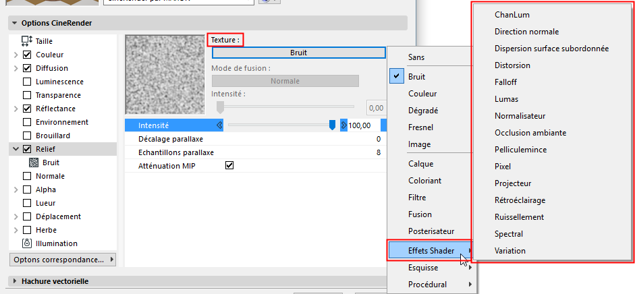Image resolution: width=635 pixels, height=294 pixels.
Task: Choose ChanLum shader effect
Action: pos(512,15)
